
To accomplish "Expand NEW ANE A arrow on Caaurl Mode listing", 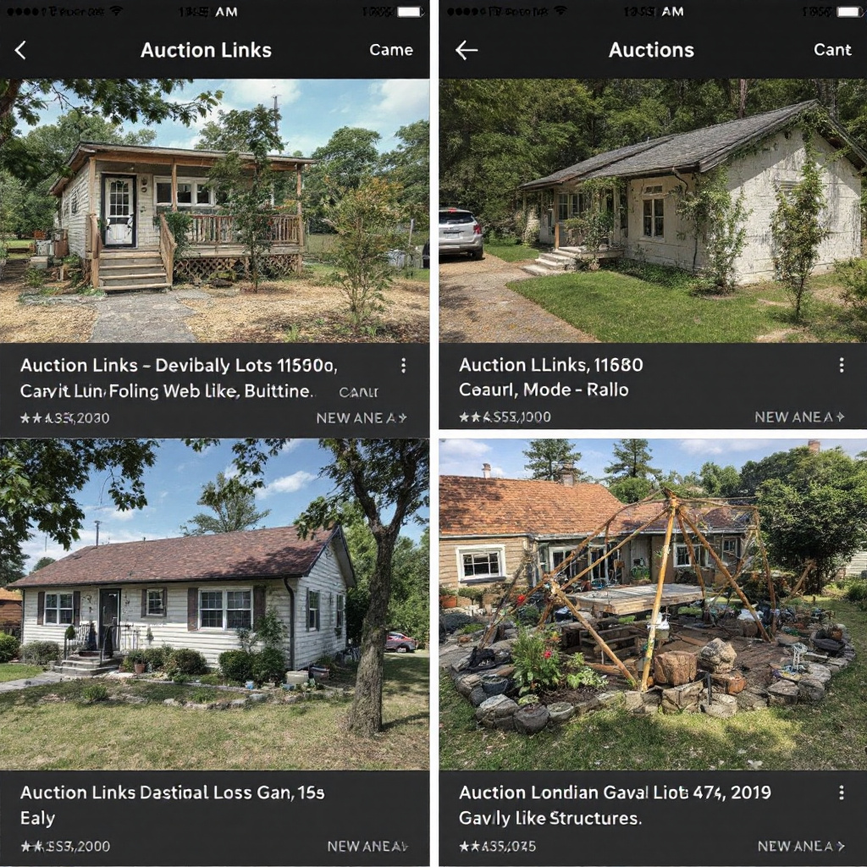I will [x=799, y=417].
